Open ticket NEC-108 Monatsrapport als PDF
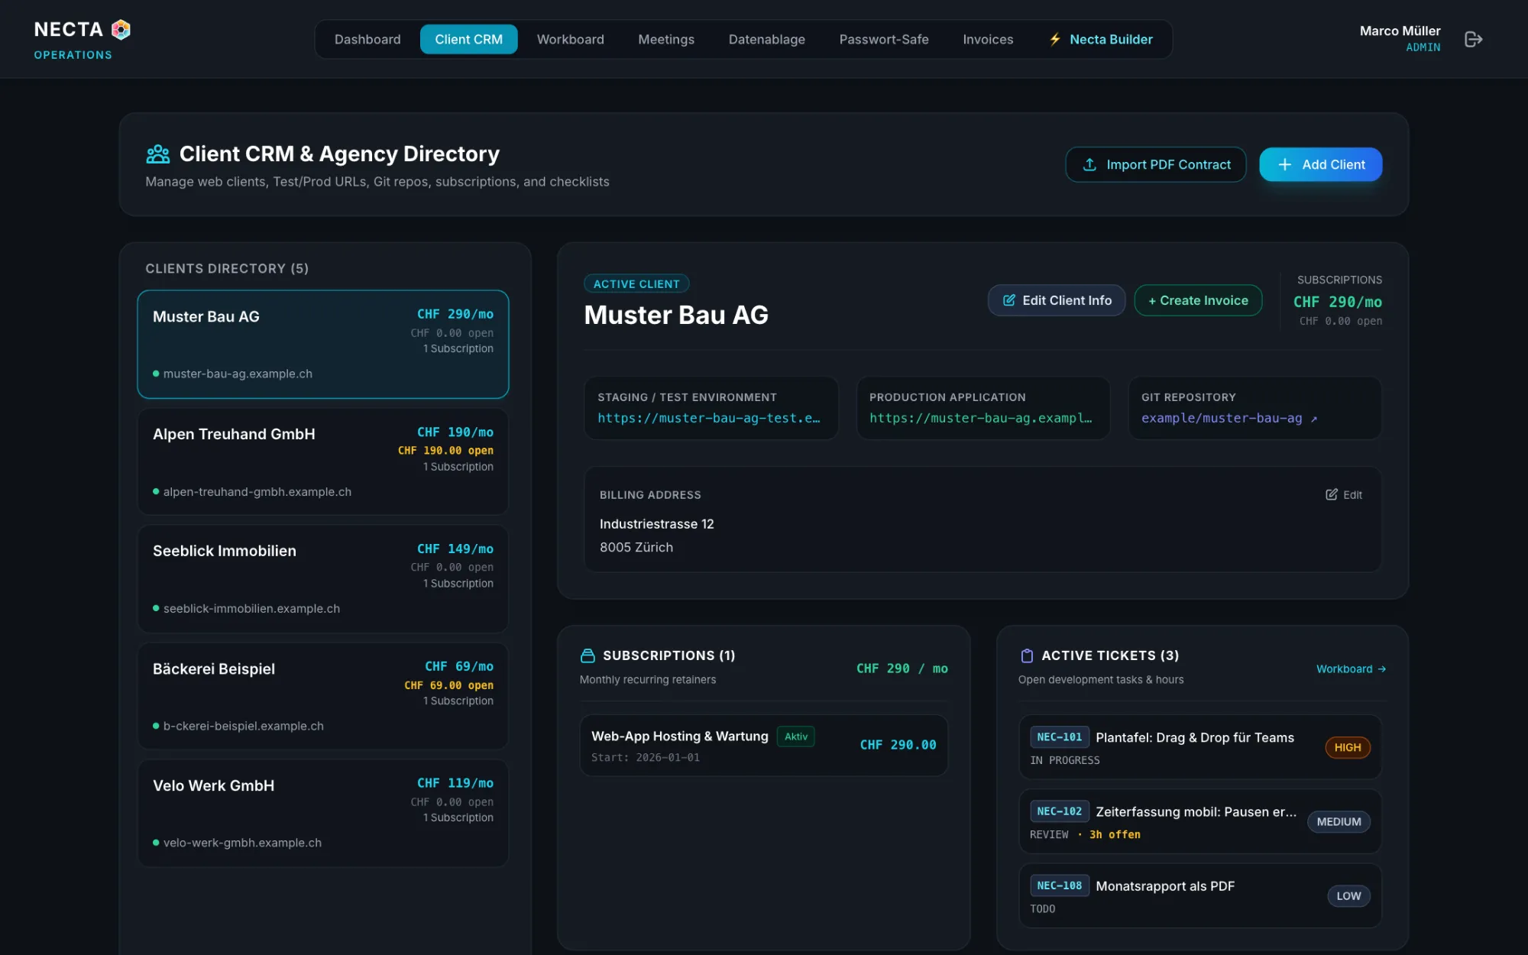The width and height of the screenshot is (1528, 955). [1199, 895]
